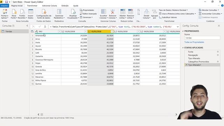Click Todas as Propriedades link
The image size is (224, 126).
tap(194, 42)
